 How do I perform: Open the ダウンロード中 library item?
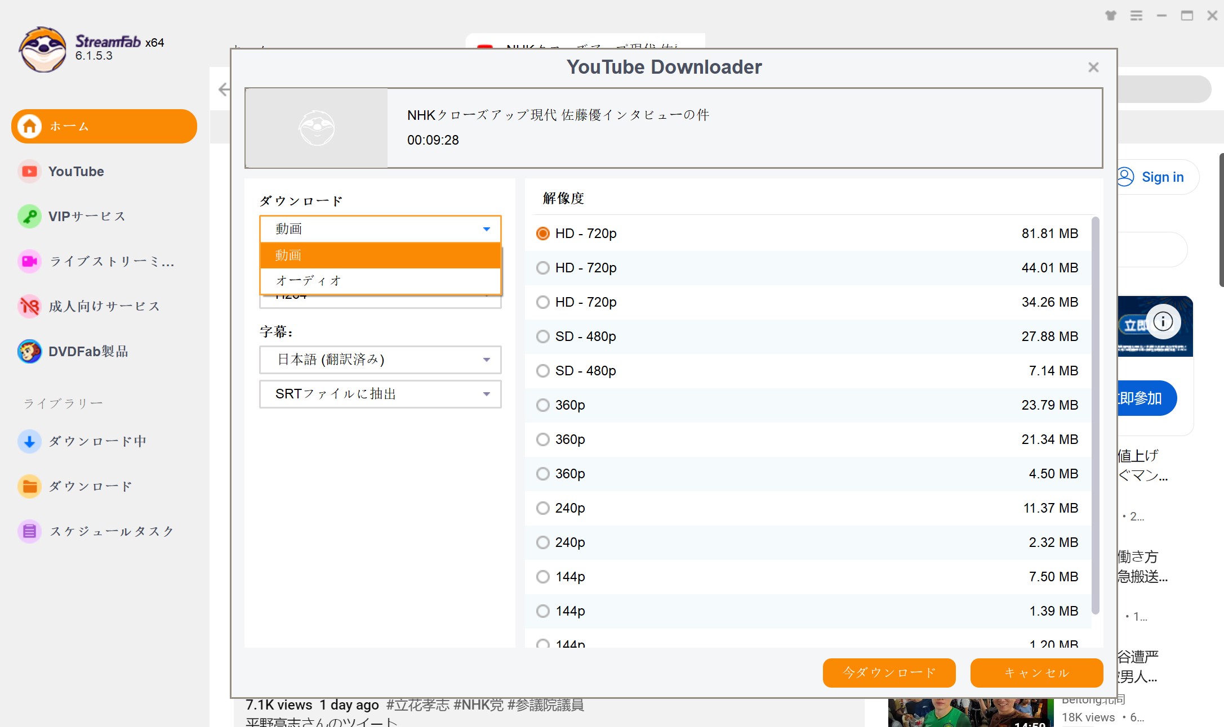[x=104, y=441]
